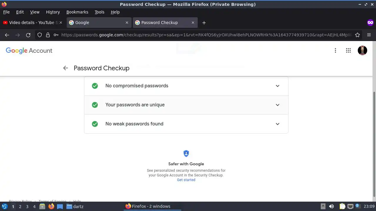The width and height of the screenshot is (376, 211).
Task: Go back using the Password Checkup arrow
Action: pos(66,68)
